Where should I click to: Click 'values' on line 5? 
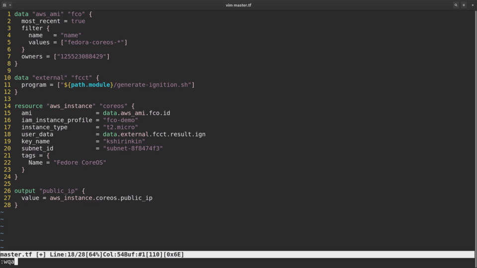point(39,42)
